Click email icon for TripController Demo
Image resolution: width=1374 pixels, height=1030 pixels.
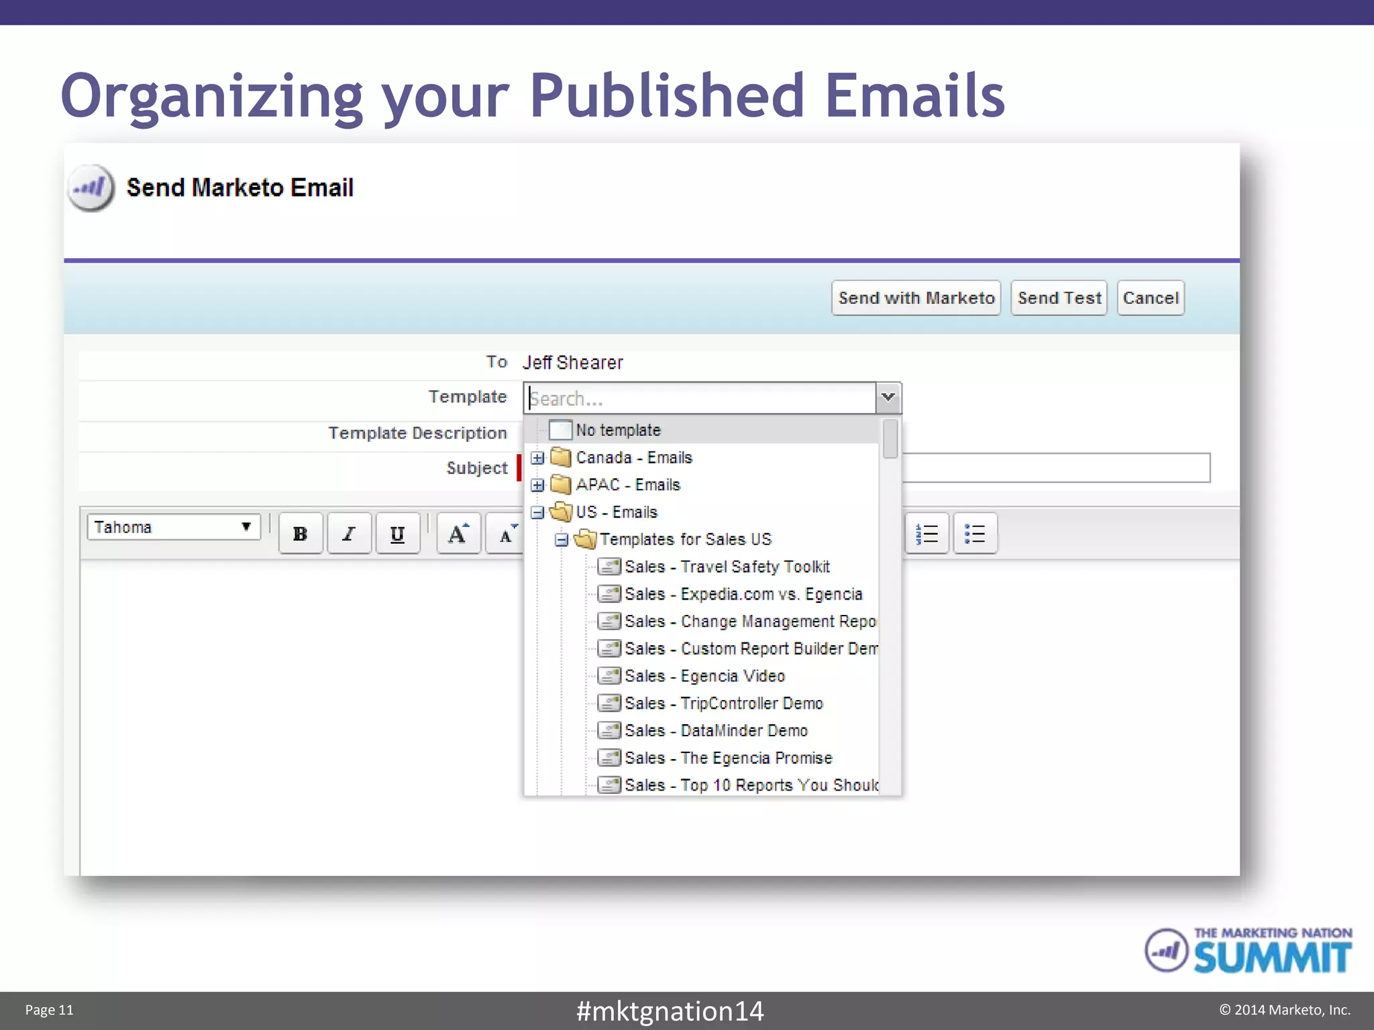pyautogui.click(x=609, y=703)
